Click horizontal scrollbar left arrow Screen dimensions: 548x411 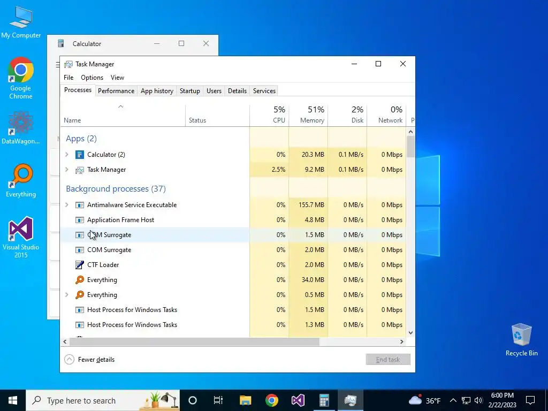point(65,341)
